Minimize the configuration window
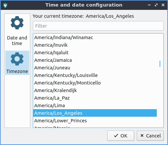This screenshot has height=145, width=168. (x=149, y=5)
